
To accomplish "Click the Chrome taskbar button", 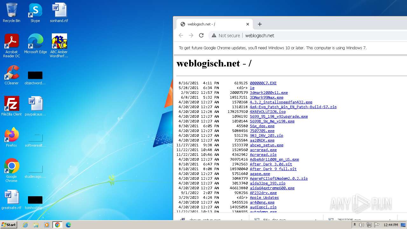I will click(x=58, y=225).
